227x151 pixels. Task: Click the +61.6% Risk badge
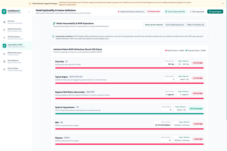(198, 124)
